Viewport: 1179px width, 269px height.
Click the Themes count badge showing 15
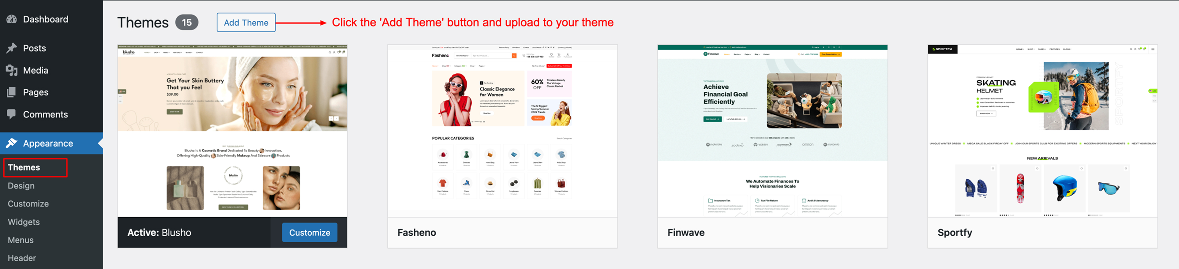[x=187, y=23]
